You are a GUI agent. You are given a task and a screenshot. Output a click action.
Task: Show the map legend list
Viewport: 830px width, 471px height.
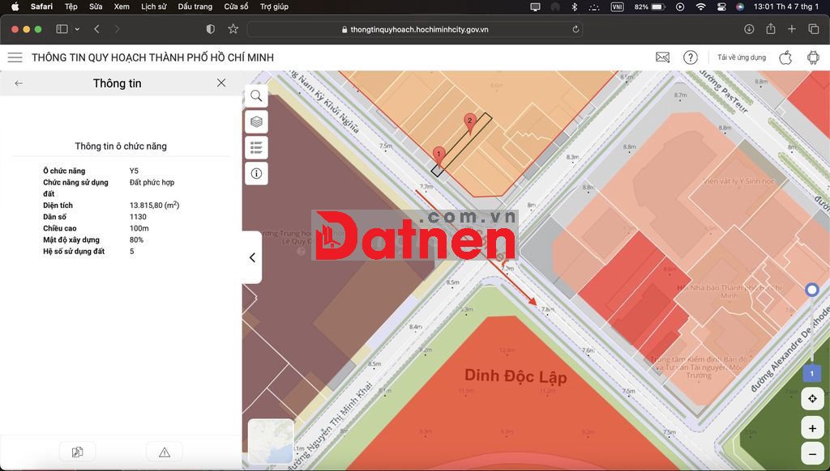pyautogui.click(x=256, y=147)
